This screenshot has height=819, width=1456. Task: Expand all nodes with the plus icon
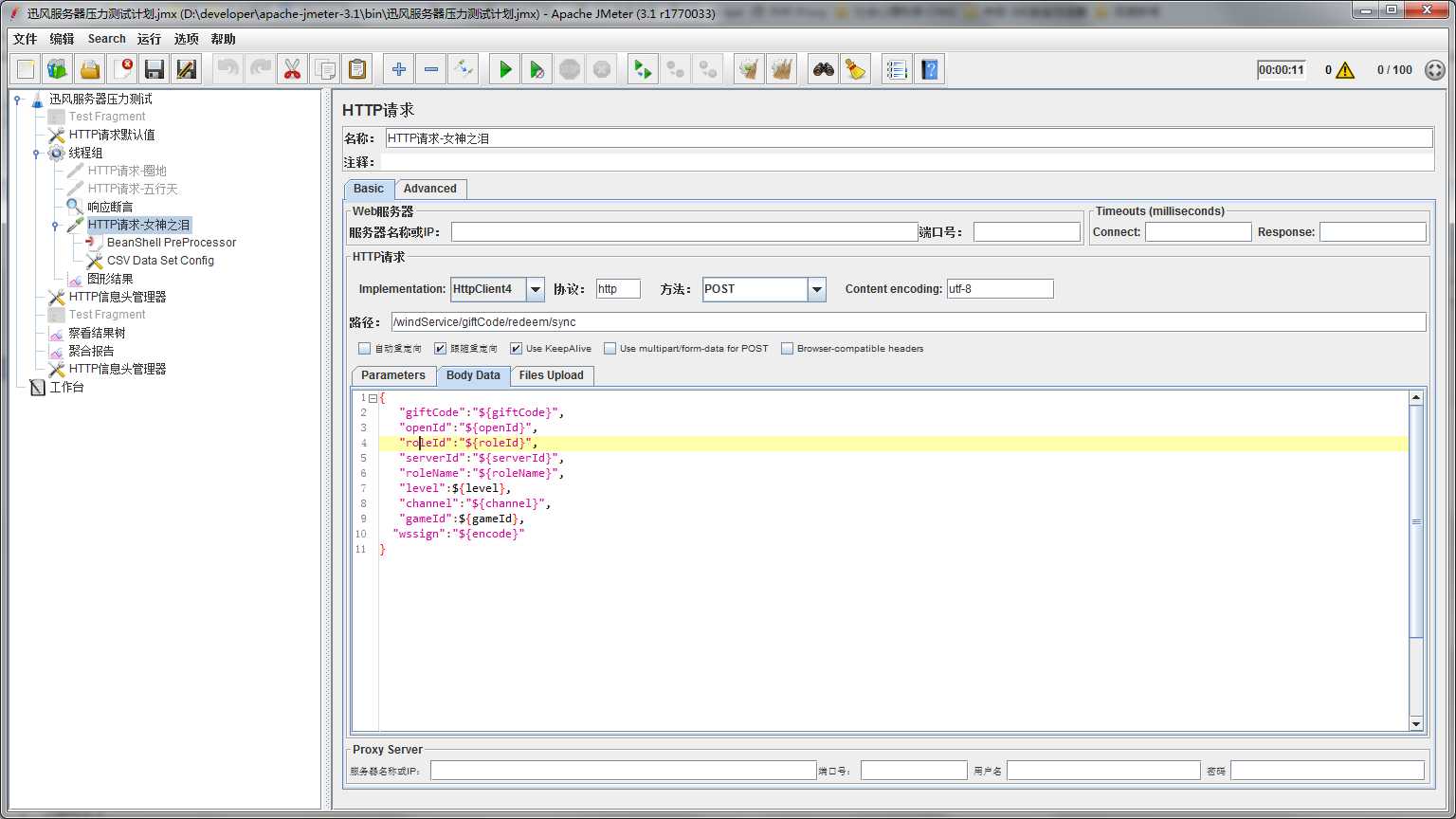[399, 69]
